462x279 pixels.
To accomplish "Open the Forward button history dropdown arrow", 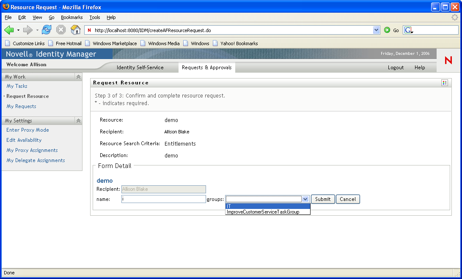I will (37, 30).
